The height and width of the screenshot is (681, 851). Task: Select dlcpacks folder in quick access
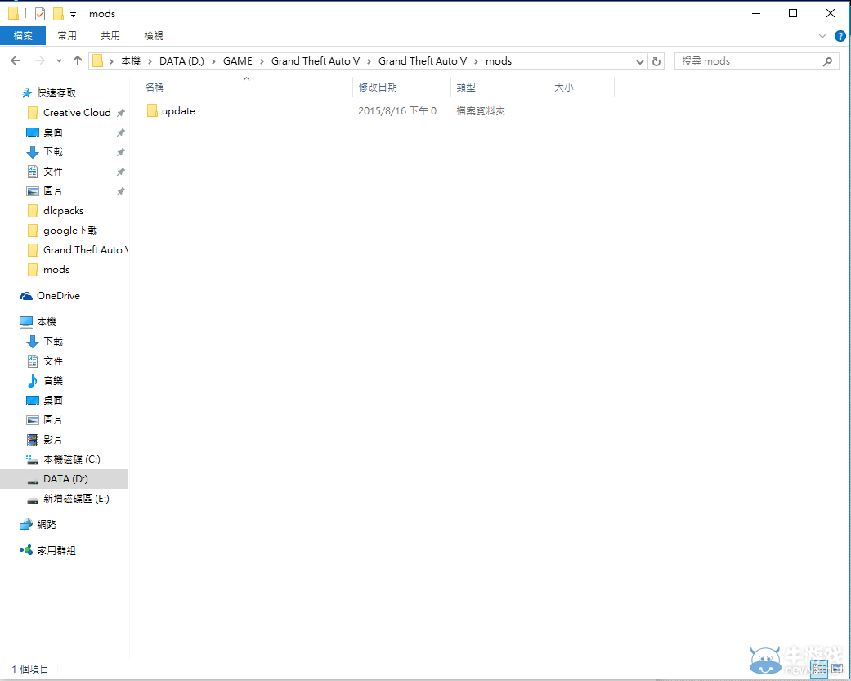click(x=63, y=211)
